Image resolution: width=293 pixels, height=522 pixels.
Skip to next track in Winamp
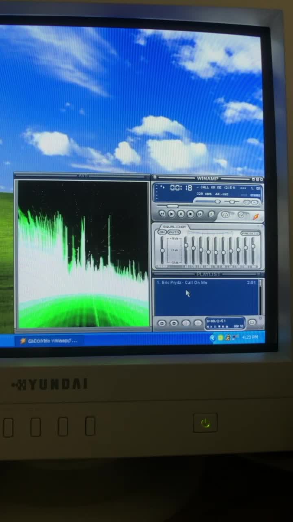[x=200, y=213]
